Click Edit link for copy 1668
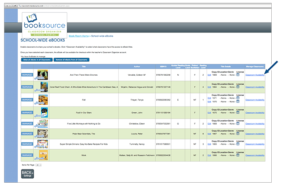This screenshot has width=282, height=188. tap(209, 123)
